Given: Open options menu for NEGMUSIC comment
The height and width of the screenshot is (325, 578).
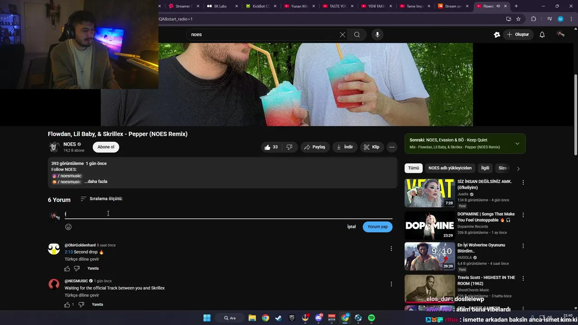Looking at the screenshot, I should [x=392, y=284].
